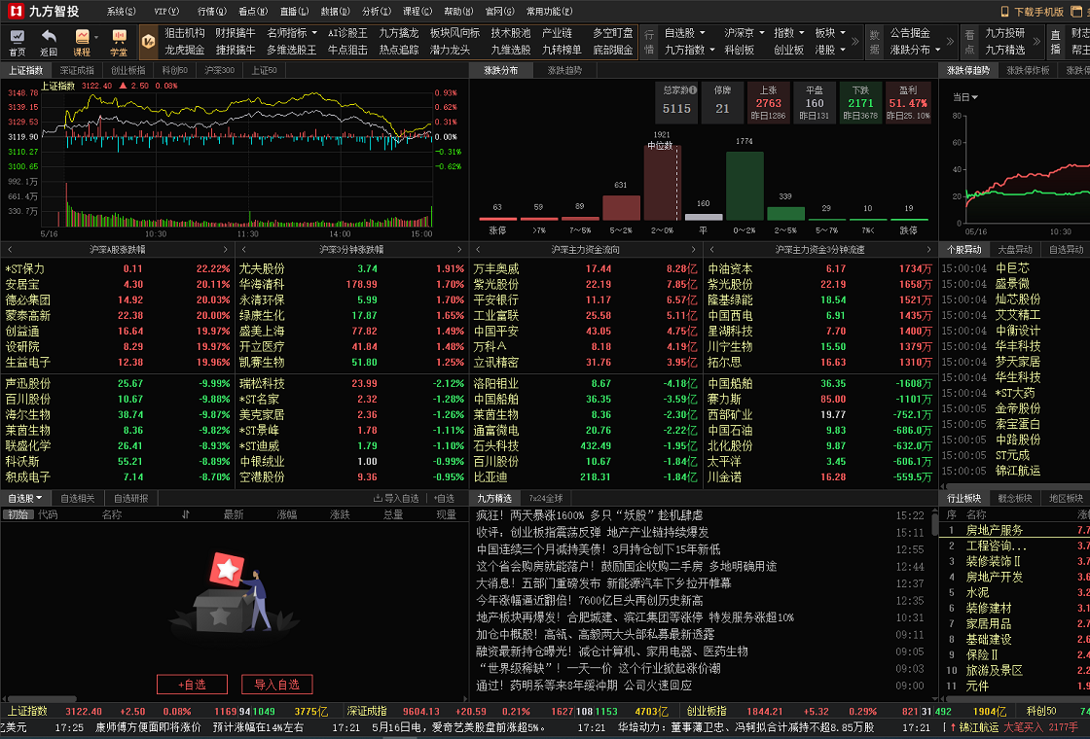Open news headline 收评：创业板指震荡反弹
The width and height of the screenshot is (1090, 739).
[x=593, y=532]
